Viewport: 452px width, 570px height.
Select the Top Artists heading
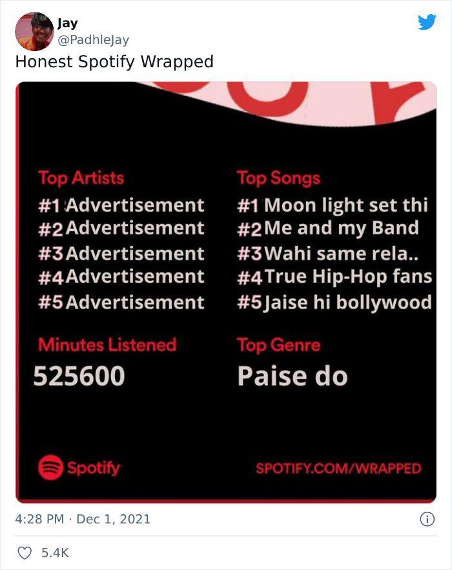pos(81,178)
